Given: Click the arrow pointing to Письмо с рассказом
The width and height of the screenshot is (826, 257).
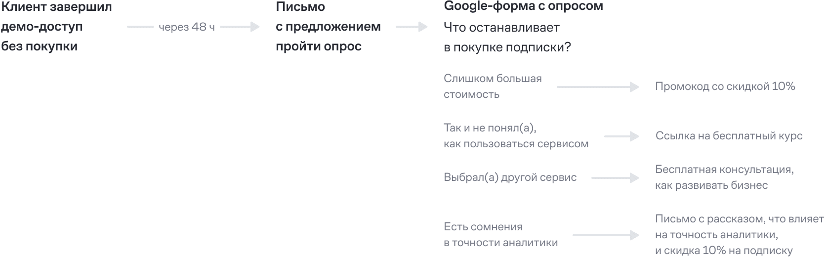Looking at the screenshot, I should click(x=606, y=235).
